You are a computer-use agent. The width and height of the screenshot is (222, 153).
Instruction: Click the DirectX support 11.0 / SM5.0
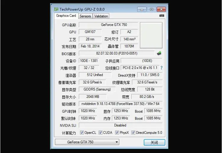pos(150,75)
